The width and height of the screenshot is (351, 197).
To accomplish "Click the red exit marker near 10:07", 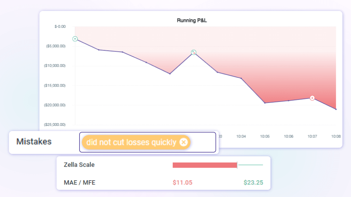I will click(312, 98).
